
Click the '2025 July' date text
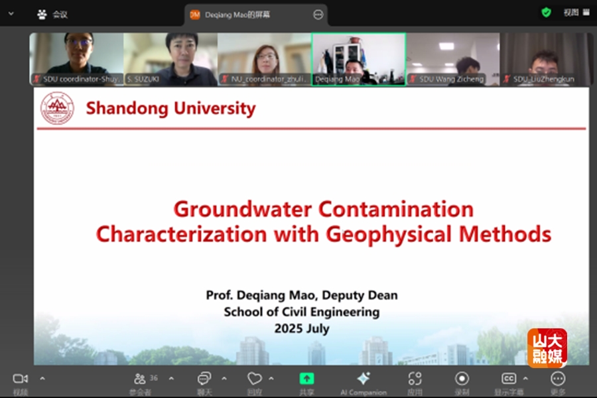click(x=302, y=328)
